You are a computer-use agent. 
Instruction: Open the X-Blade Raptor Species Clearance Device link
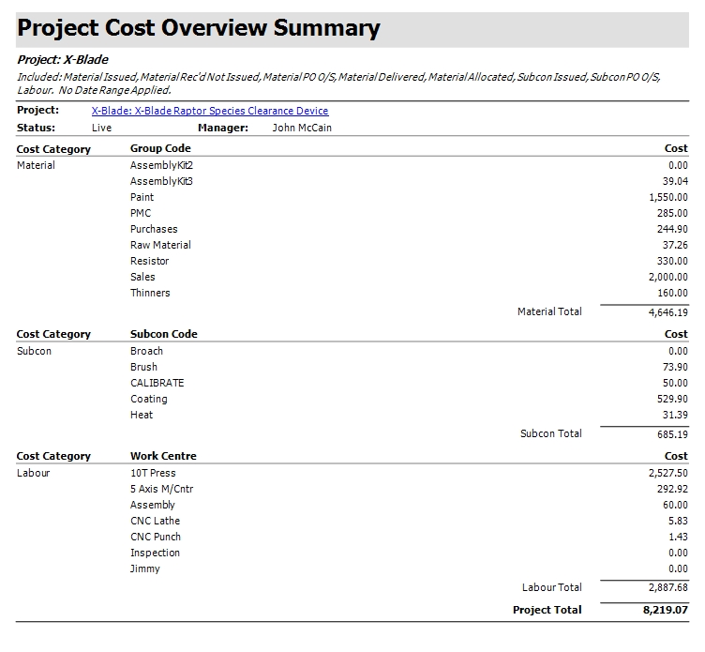(x=210, y=111)
